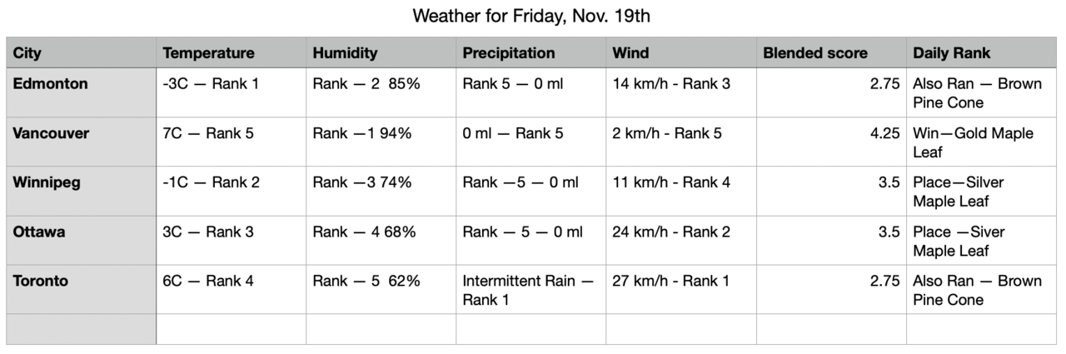Image resolution: width=1066 pixels, height=354 pixels.
Task: Select the Edmonton row header cell
Action: point(81,93)
